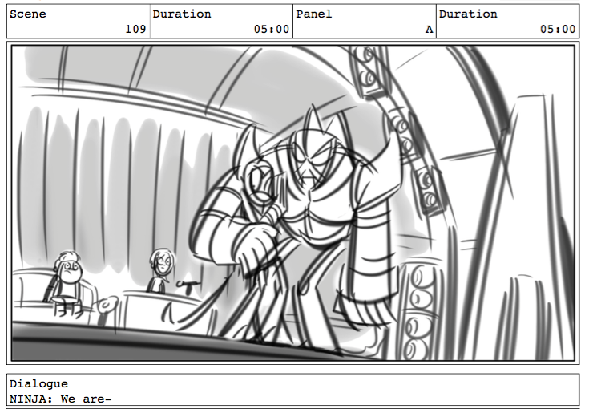Screen dimensions: 589x409
Task: Select the scene number 109
Action: coord(135,29)
